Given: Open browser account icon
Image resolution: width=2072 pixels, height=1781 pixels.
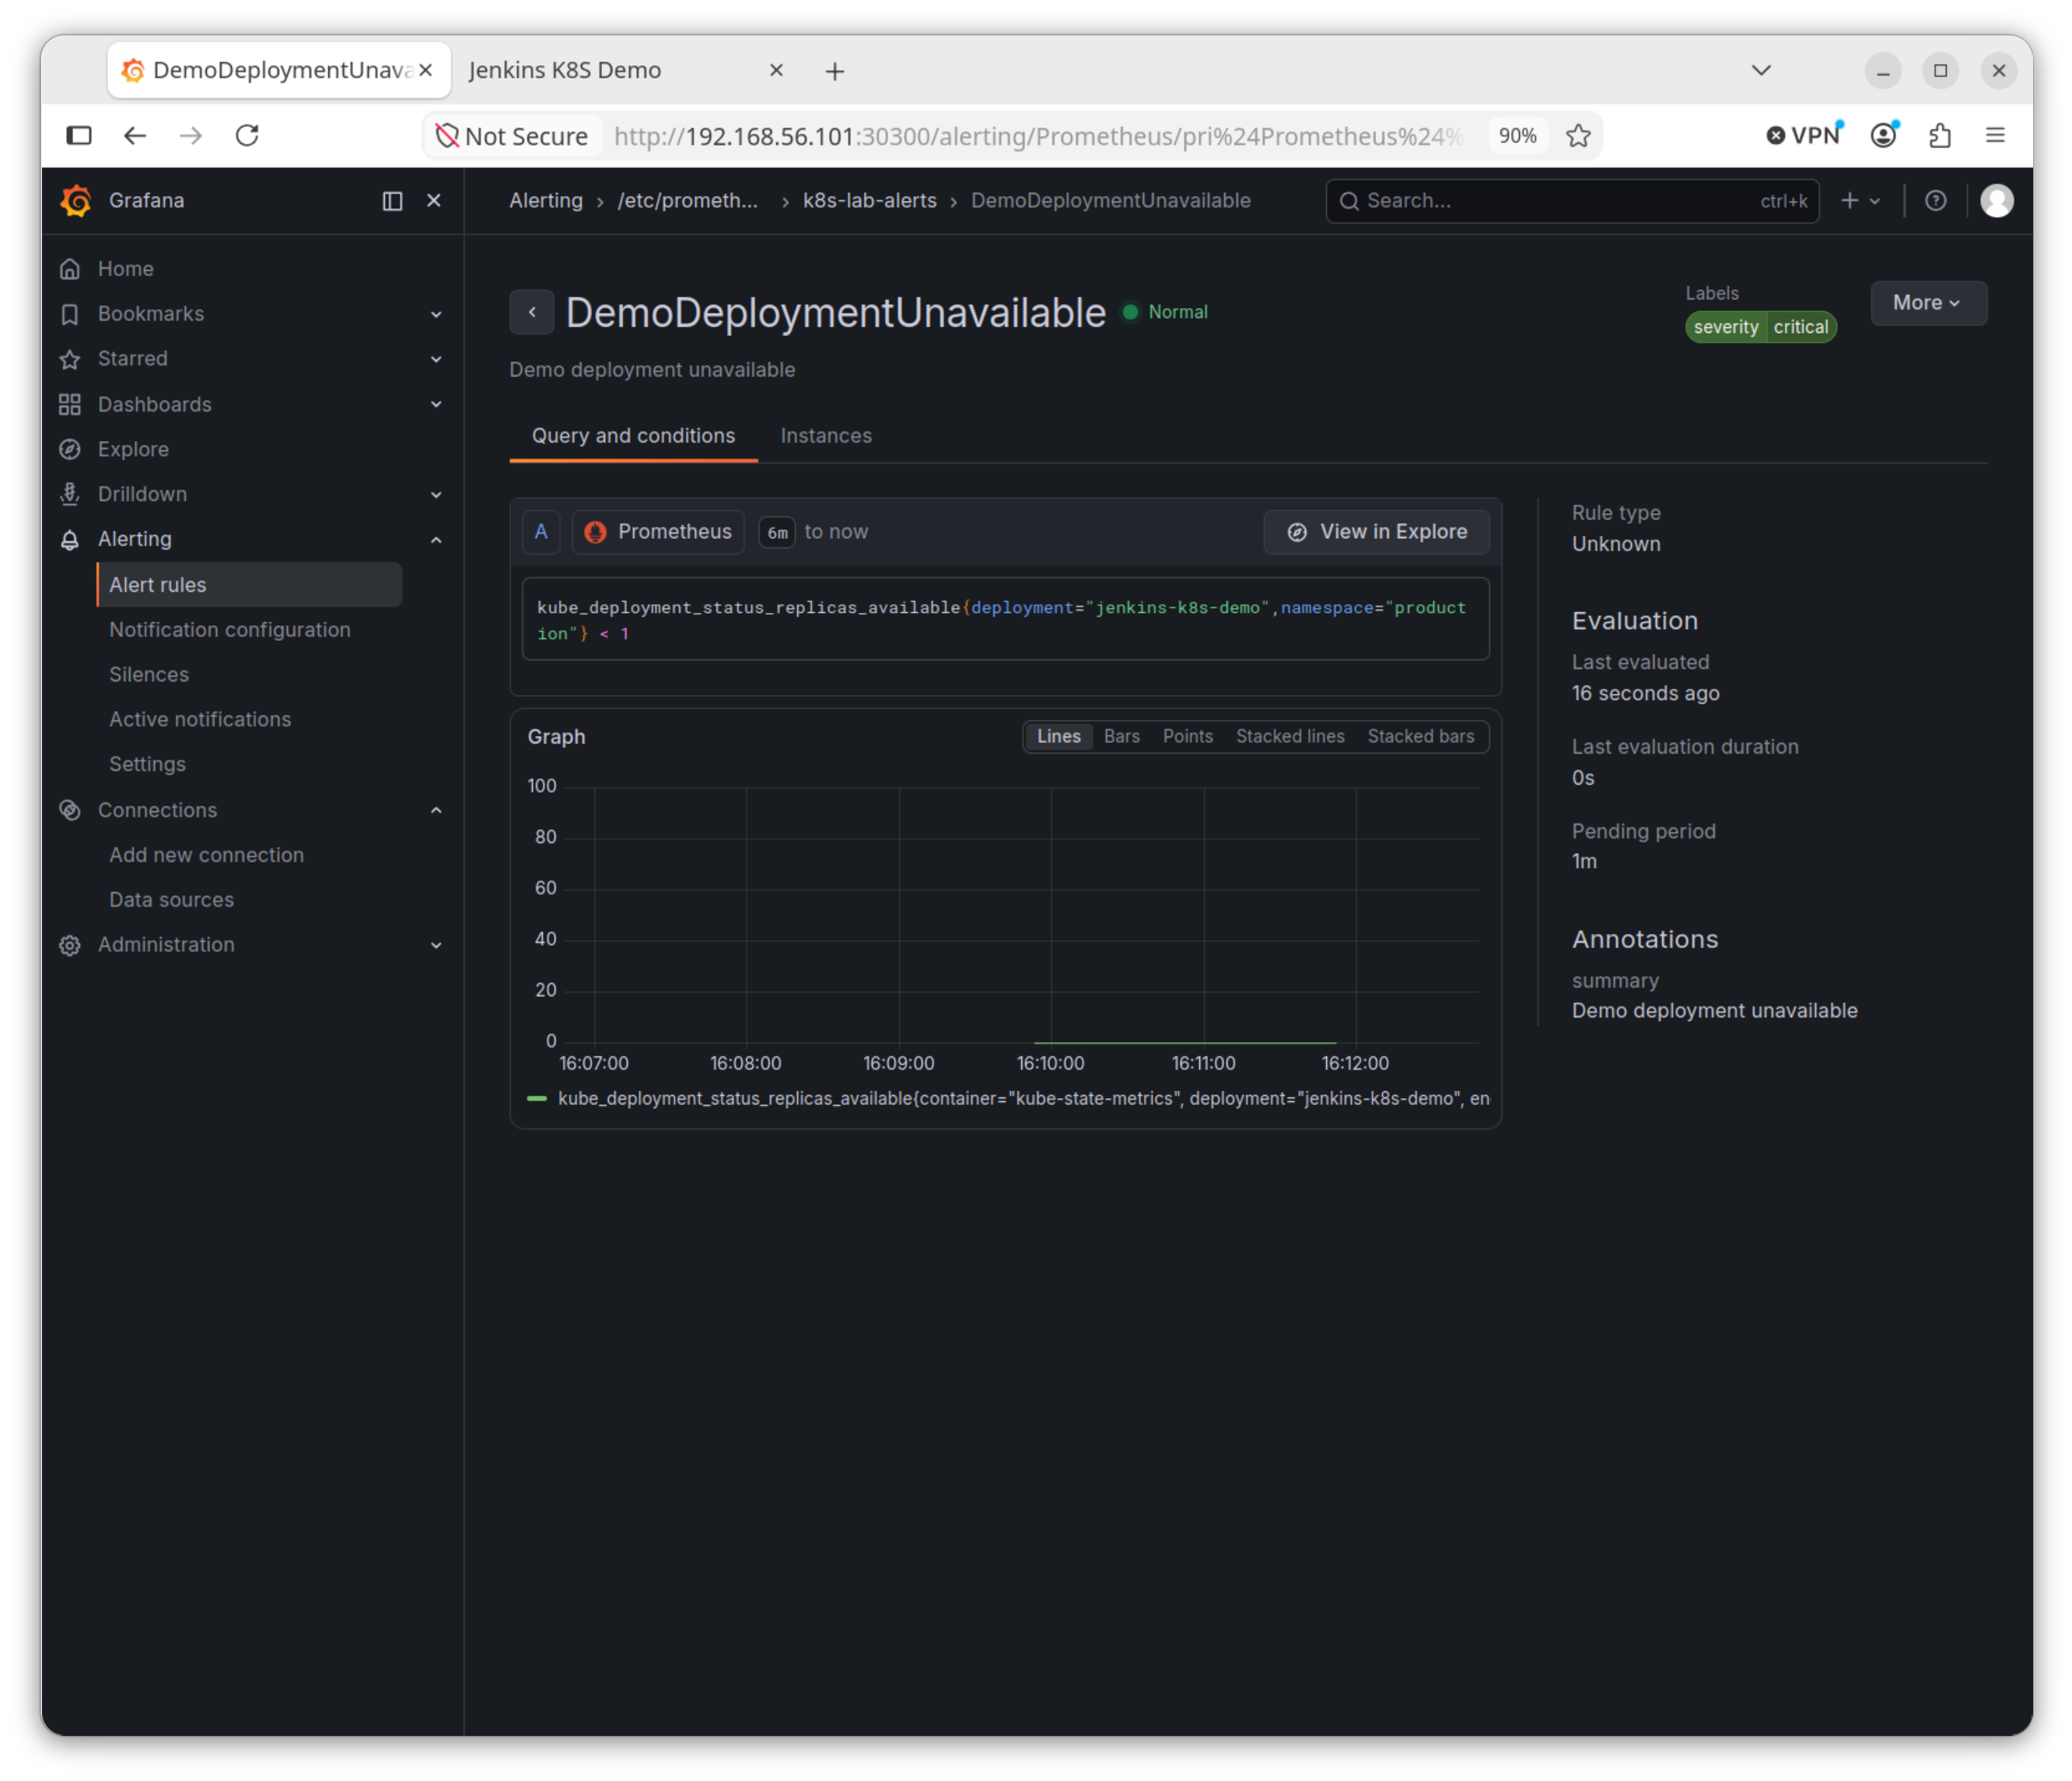Looking at the screenshot, I should [1884, 135].
